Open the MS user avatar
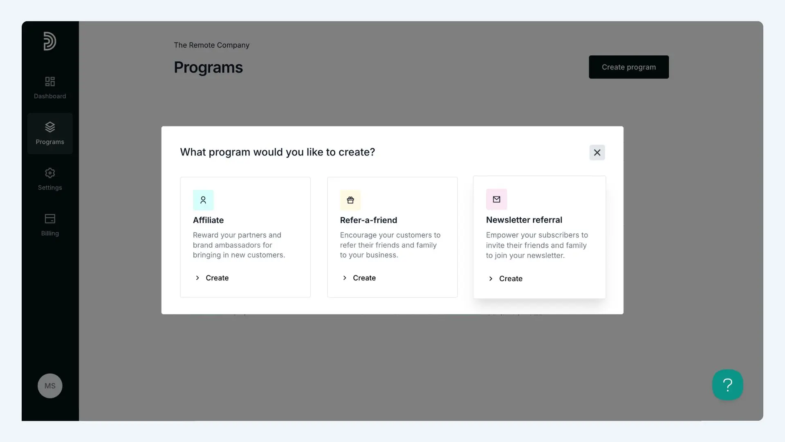The height and width of the screenshot is (442, 785). 50,386
